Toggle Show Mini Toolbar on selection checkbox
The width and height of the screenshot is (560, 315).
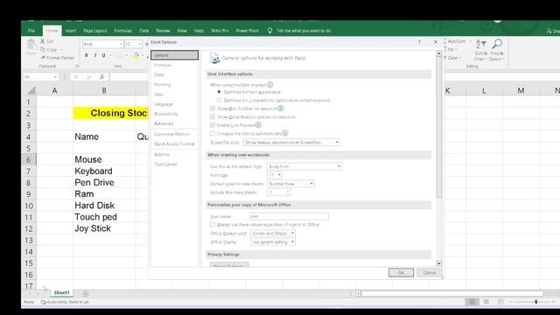pos(213,108)
